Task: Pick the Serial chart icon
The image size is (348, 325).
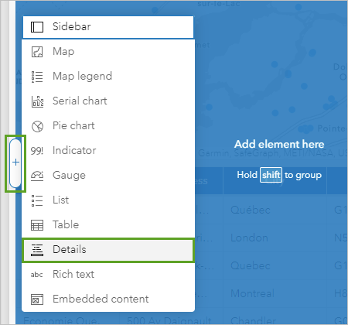Action: (x=37, y=101)
